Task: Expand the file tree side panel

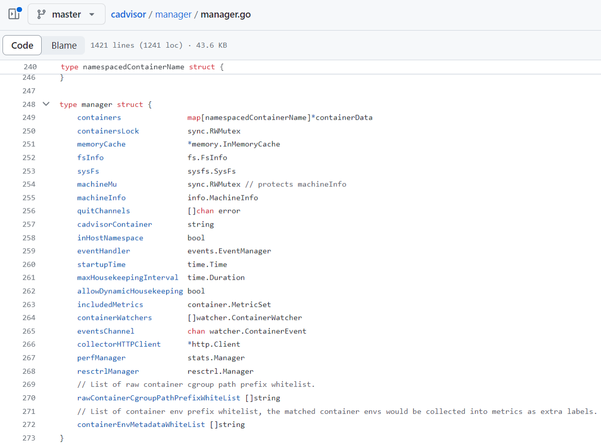Action: (x=14, y=14)
